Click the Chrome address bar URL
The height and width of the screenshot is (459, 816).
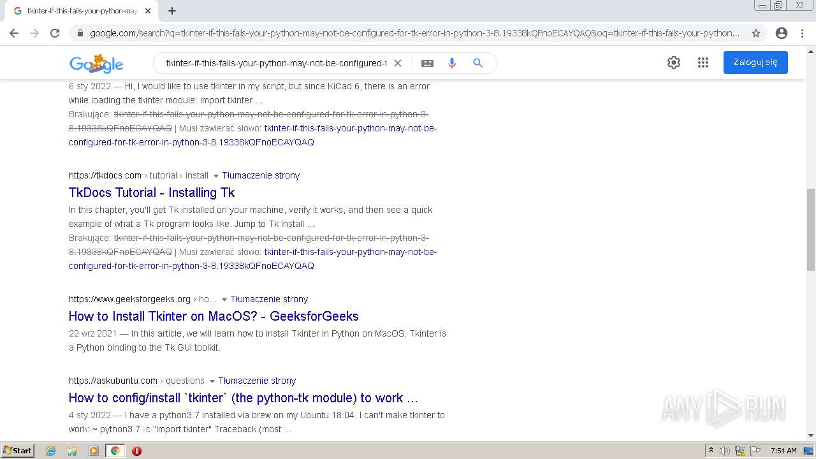coord(414,33)
